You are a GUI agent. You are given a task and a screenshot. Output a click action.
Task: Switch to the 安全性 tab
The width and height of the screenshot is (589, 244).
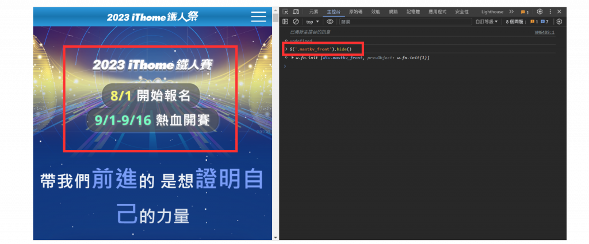click(x=462, y=11)
